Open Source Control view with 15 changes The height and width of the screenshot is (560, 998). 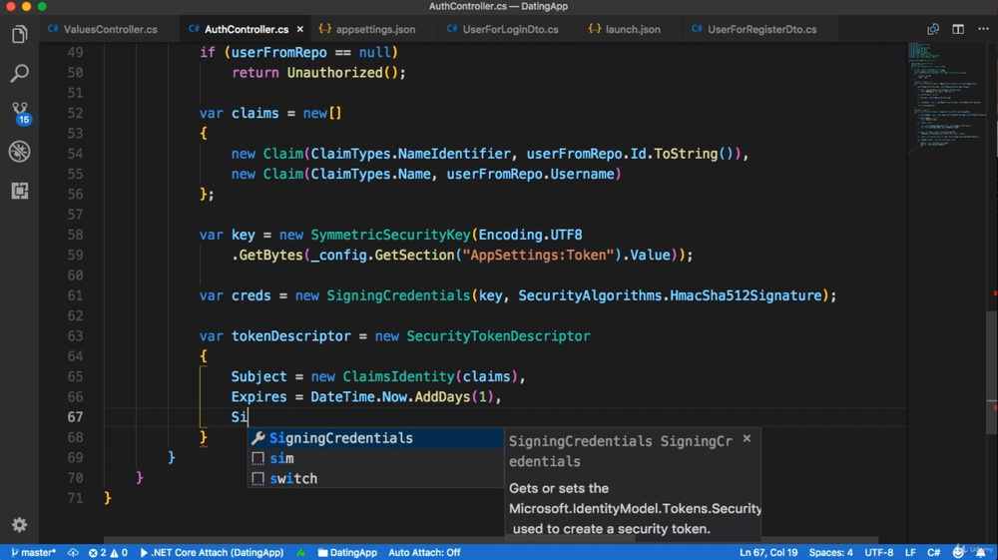20,113
